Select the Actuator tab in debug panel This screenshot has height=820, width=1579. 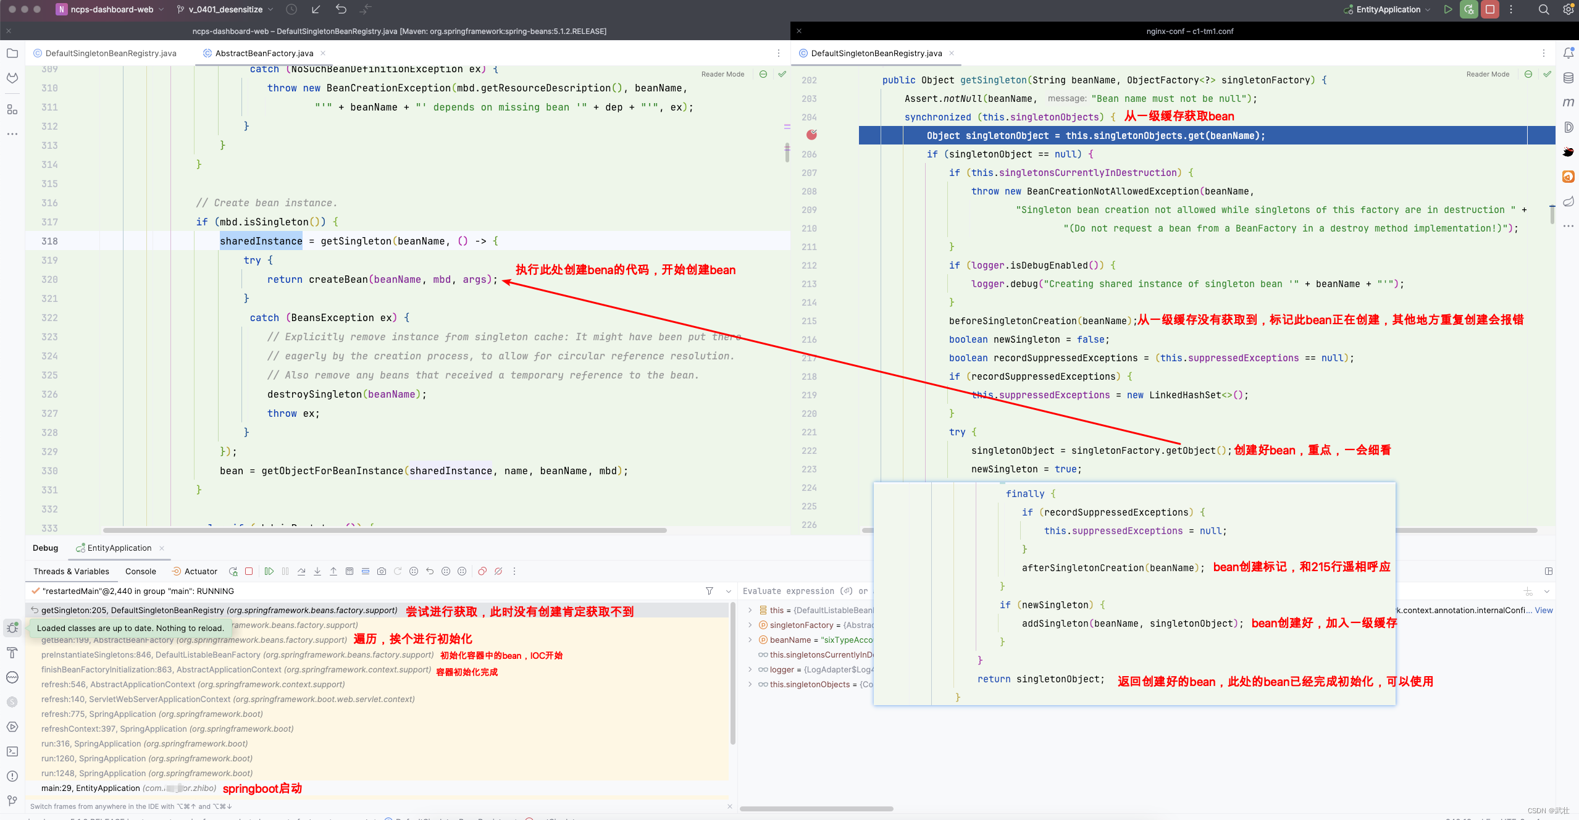tap(198, 571)
